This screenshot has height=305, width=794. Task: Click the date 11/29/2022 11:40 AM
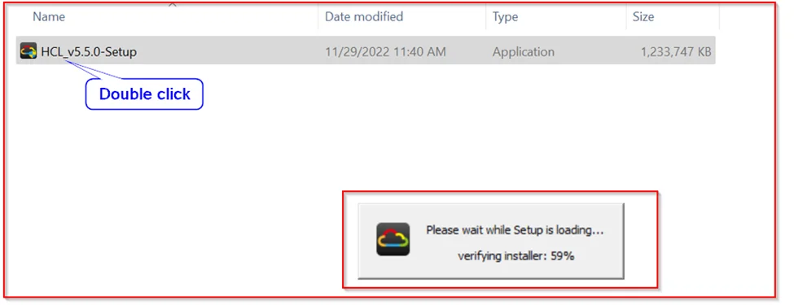click(x=385, y=51)
